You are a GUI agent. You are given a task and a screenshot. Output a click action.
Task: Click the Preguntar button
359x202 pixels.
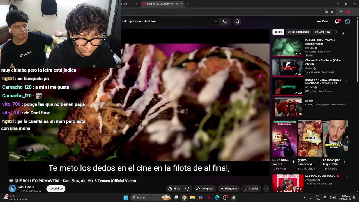(x=229, y=189)
